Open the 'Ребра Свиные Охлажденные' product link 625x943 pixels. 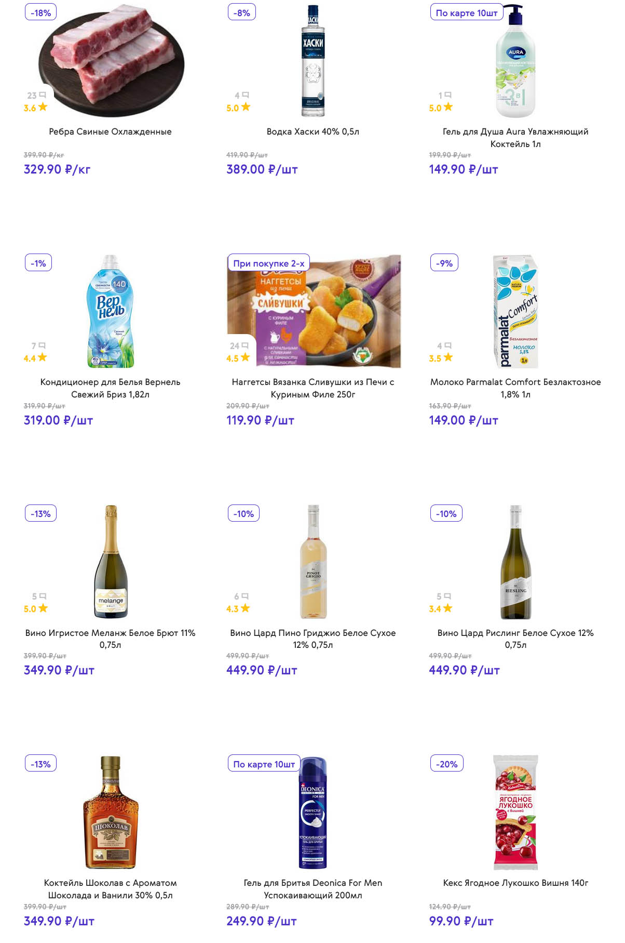coord(110,131)
